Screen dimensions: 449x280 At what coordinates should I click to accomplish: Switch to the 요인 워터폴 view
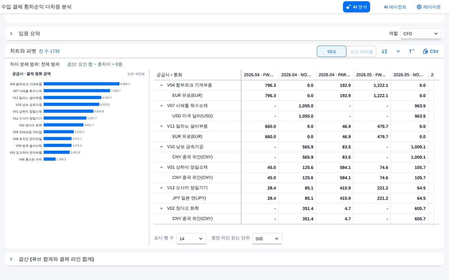[x=361, y=51]
